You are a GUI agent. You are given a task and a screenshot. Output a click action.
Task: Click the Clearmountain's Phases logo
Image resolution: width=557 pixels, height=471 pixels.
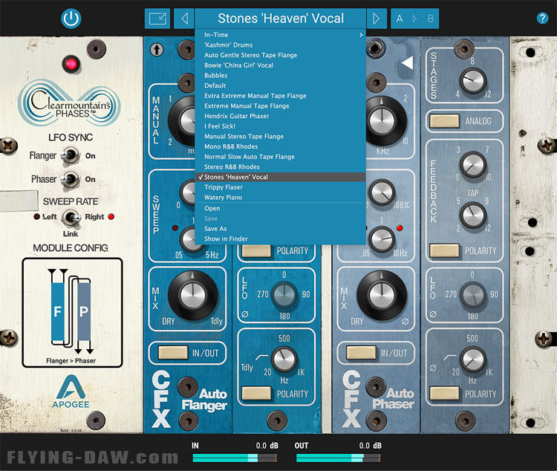(x=70, y=103)
